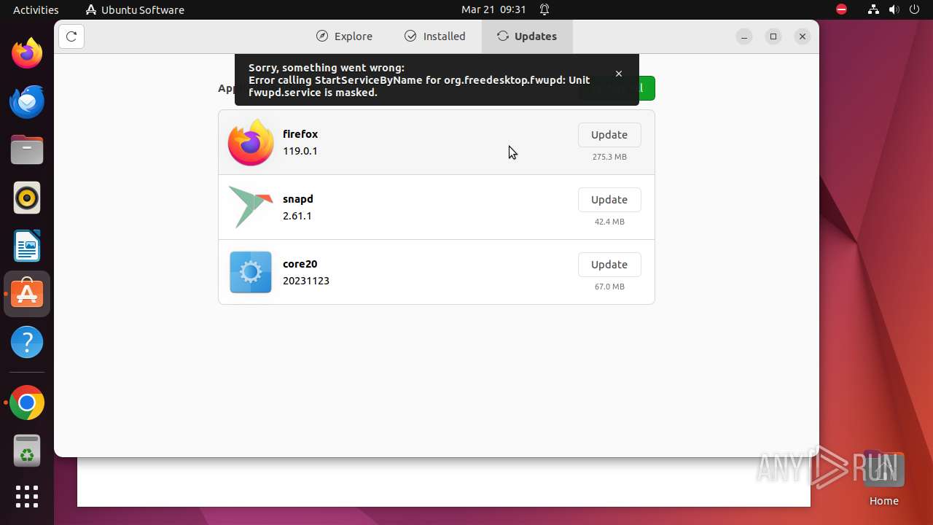Update the firefox snap

(609, 135)
